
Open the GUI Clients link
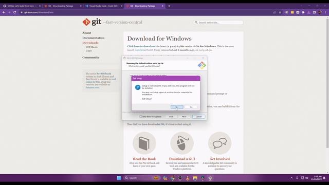tap(92, 47)
